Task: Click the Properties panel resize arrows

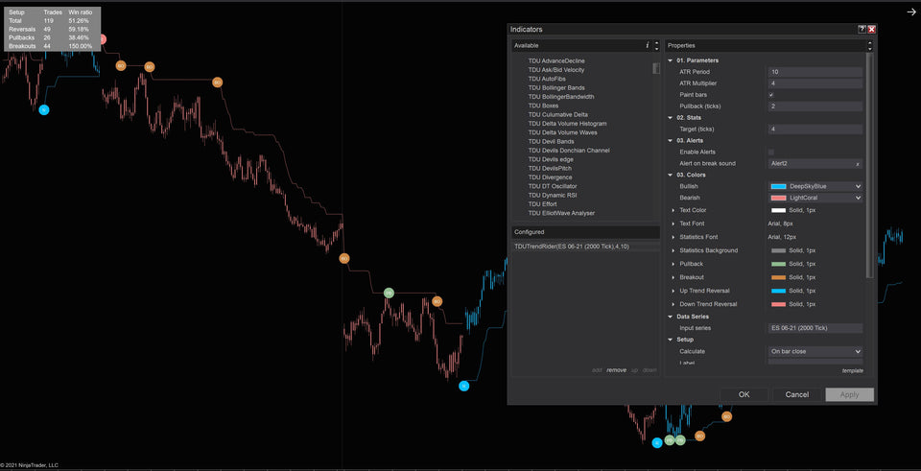Action: pyautogui.click(x=870, y=45)
